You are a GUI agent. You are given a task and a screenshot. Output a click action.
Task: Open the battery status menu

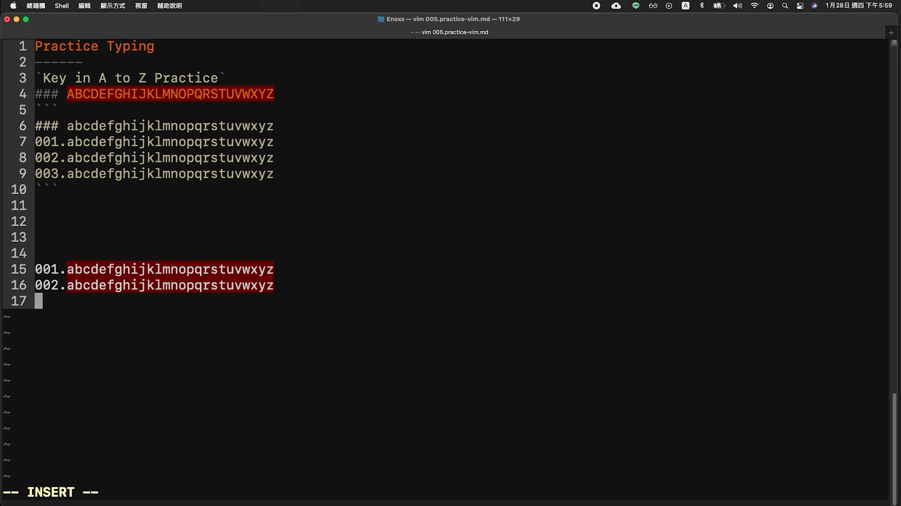[x=719, y=6]
